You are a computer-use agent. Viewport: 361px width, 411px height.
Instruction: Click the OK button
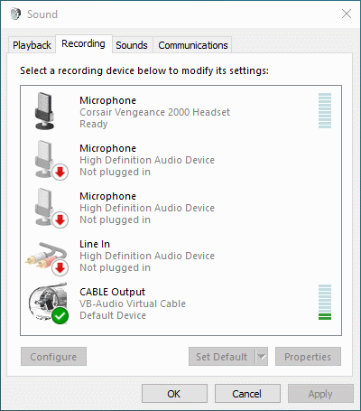(x=174, y=394)
